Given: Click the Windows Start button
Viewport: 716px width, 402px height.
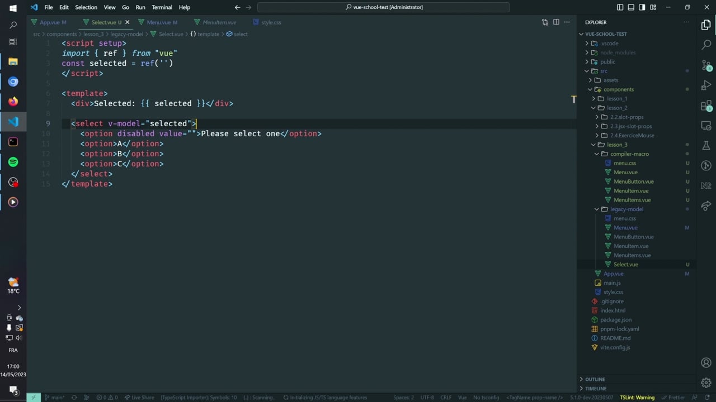Looking at the screenshot, I should (13, 8).
